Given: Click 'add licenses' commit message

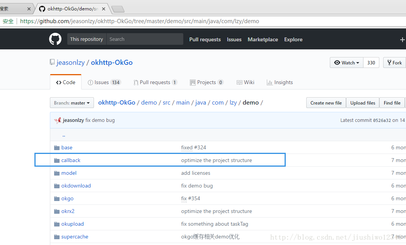Looking at the screenshot, I should tap(196, 173).
